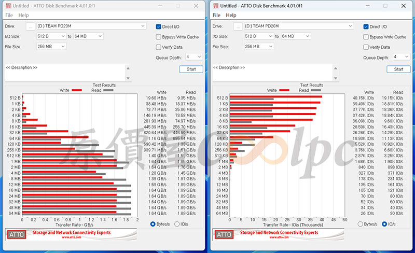Click red Write legend swatch, left window
Screen dimensions: 415x253
click(77, 90)
